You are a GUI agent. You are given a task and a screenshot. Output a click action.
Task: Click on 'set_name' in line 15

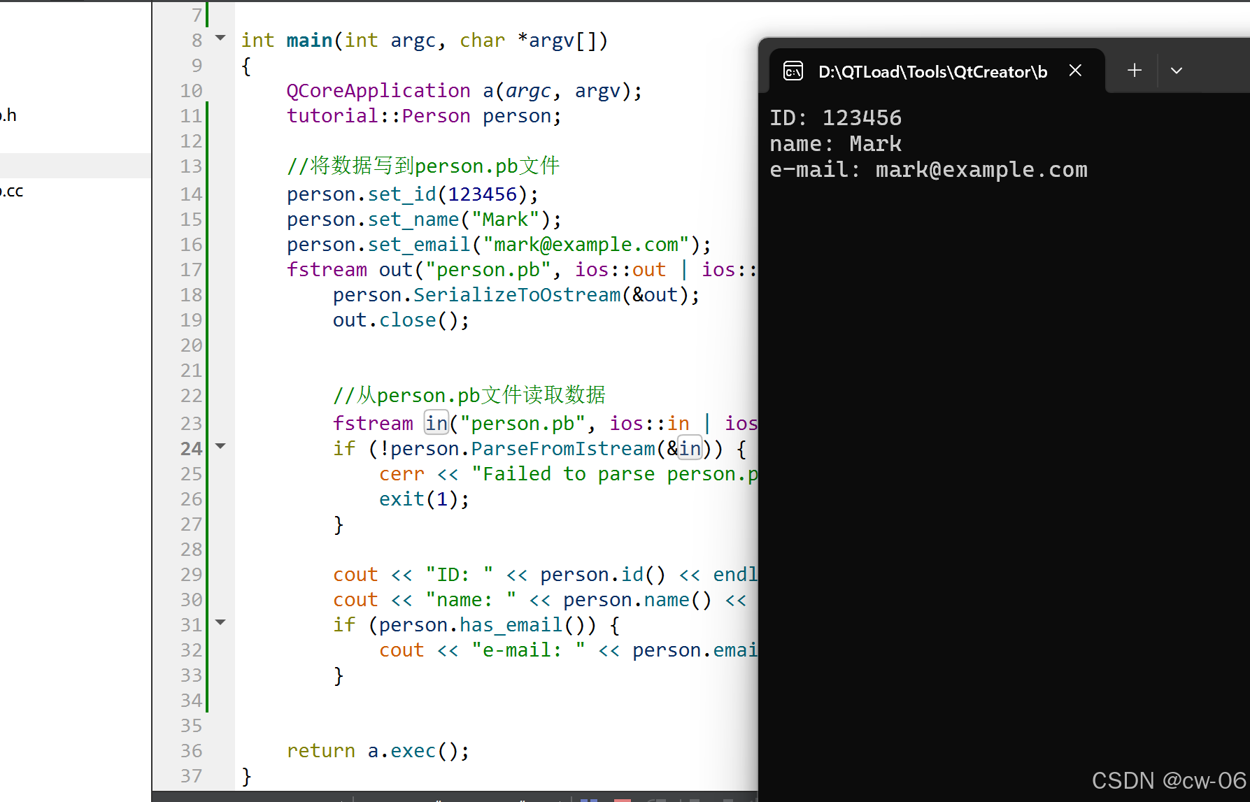coord(413,220)
